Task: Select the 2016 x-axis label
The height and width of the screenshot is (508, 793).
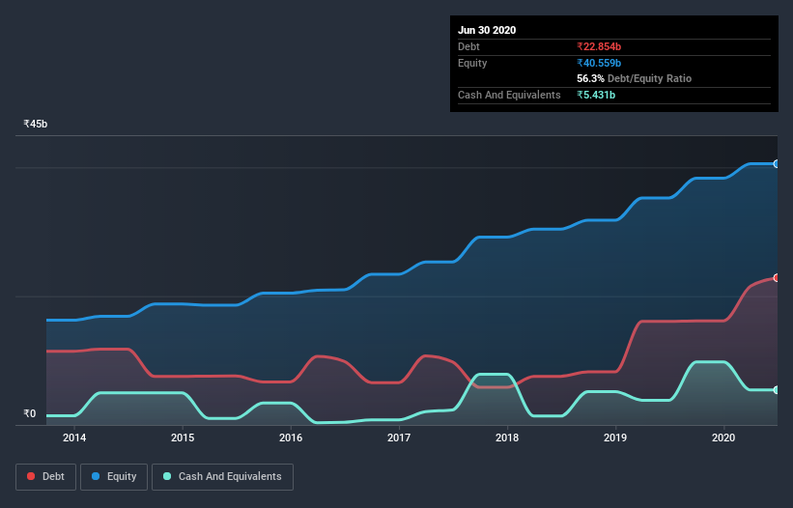Action: click(x=291, y=437)
